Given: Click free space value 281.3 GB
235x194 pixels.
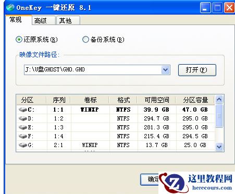Looking at the screenshot, I should click(156, 127).
